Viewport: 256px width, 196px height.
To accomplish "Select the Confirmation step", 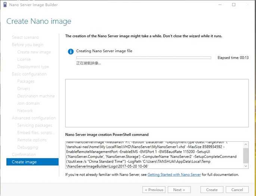I will (24, 154).
